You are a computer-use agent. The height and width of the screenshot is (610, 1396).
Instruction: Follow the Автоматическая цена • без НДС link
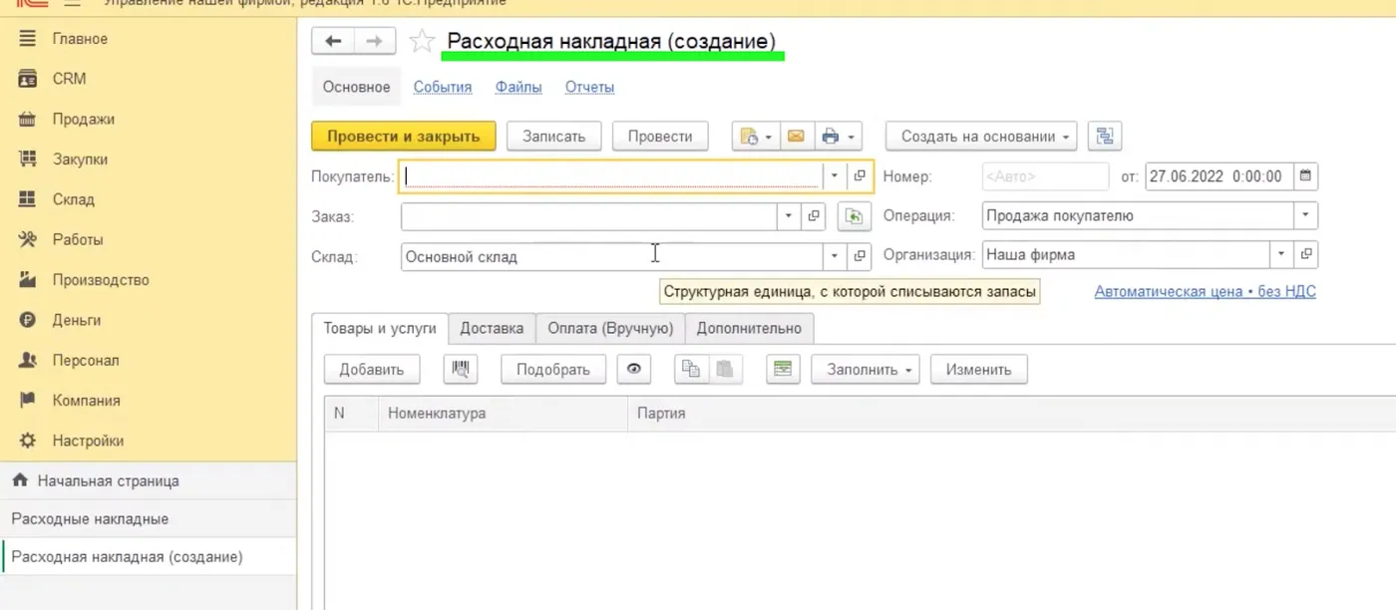(1205, 291)
